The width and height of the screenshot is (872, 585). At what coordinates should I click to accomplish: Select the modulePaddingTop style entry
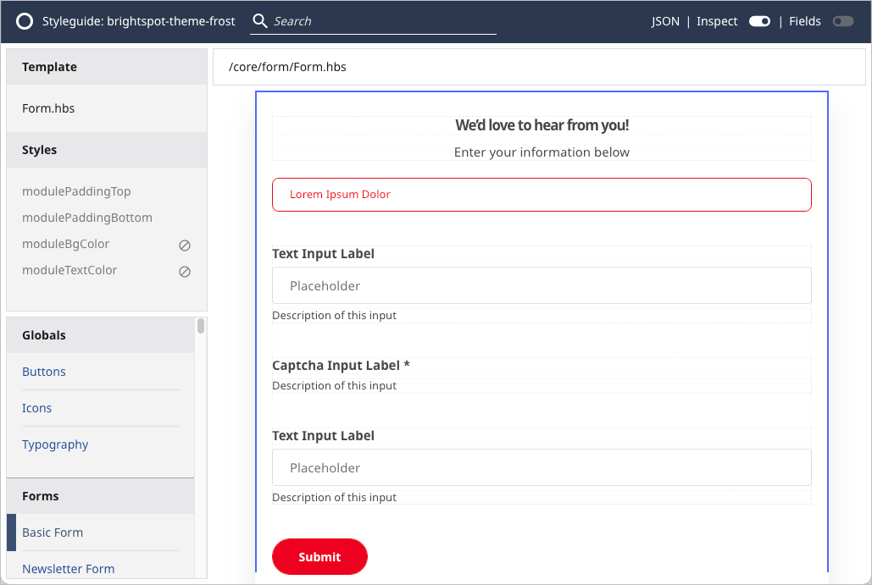pos(76,191)
